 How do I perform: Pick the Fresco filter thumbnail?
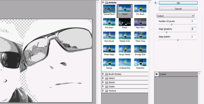point(125,22)
